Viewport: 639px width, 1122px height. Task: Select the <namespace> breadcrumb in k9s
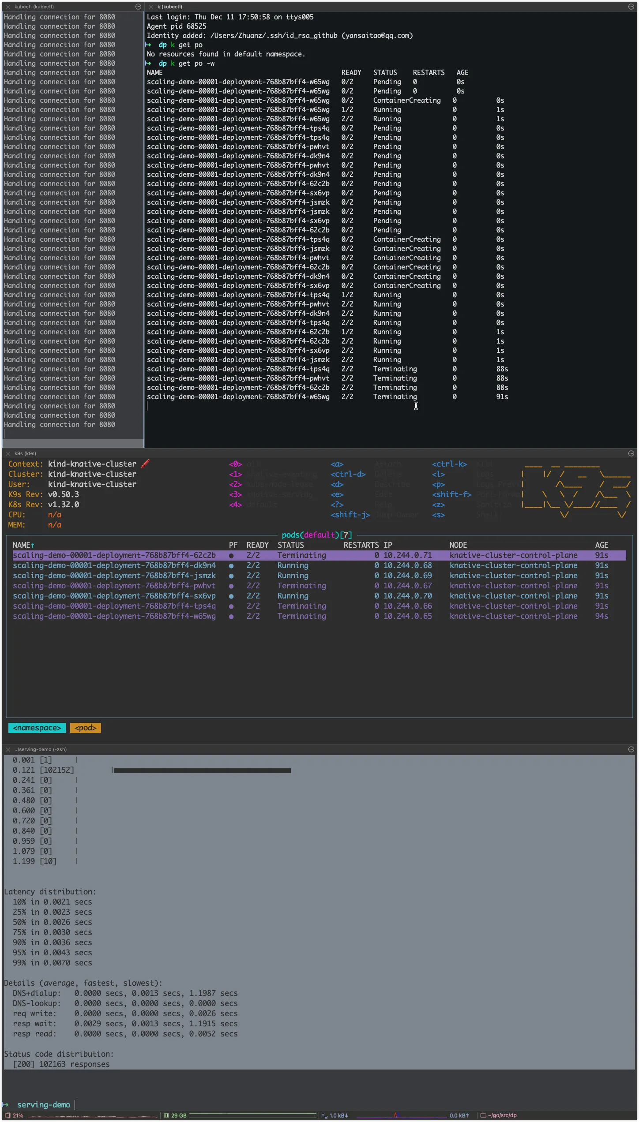coord(37,728)
